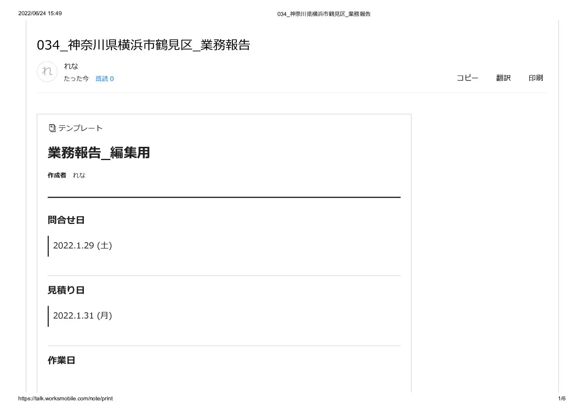Click the 見積り日 heading
Viewport: 584px width, 412px height.
pyautogui.click(x=66, y=290)
